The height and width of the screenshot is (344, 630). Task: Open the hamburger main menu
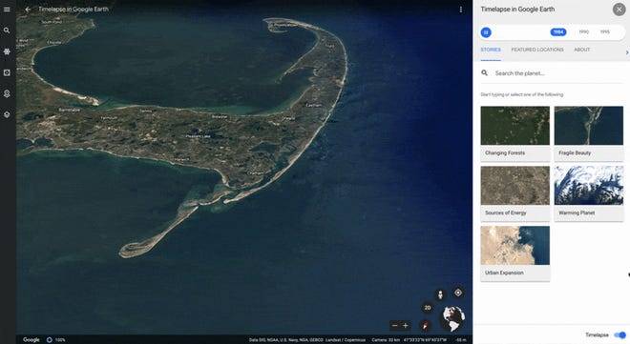[7, 10]
